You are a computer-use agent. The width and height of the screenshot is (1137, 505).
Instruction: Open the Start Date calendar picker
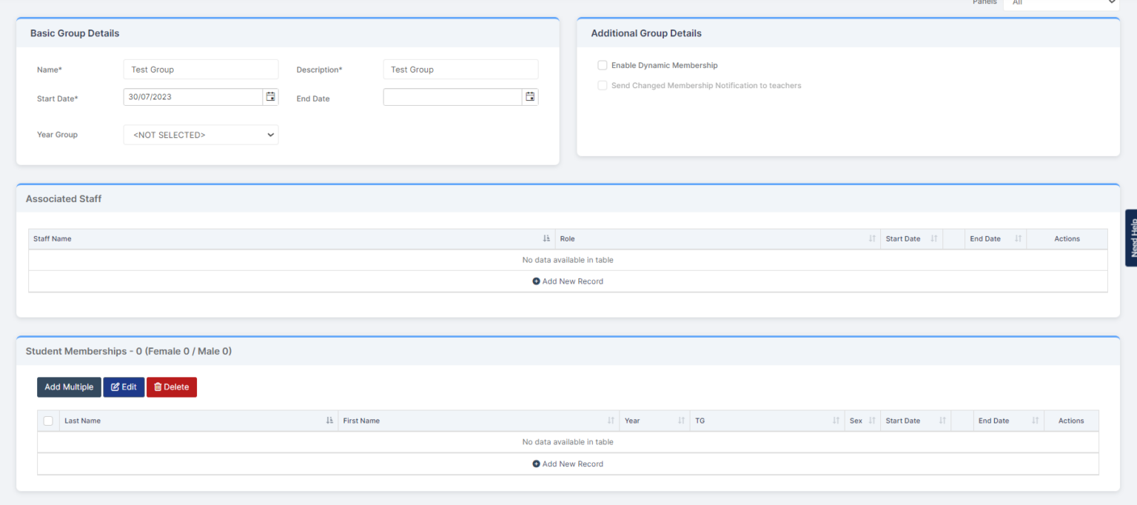[x=270, y=96]
